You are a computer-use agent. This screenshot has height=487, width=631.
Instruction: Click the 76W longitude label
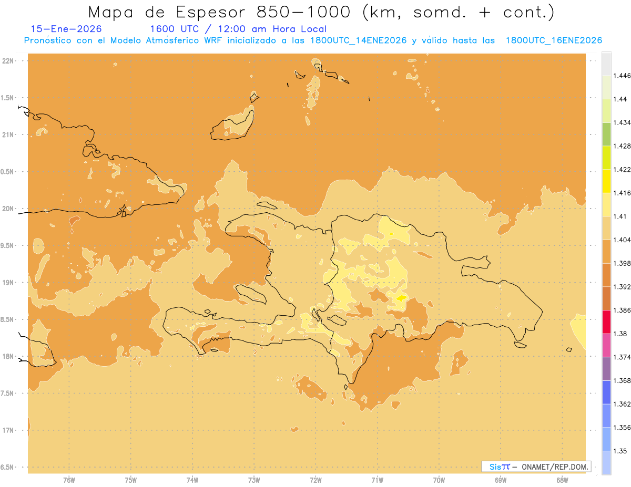(69, 480)
